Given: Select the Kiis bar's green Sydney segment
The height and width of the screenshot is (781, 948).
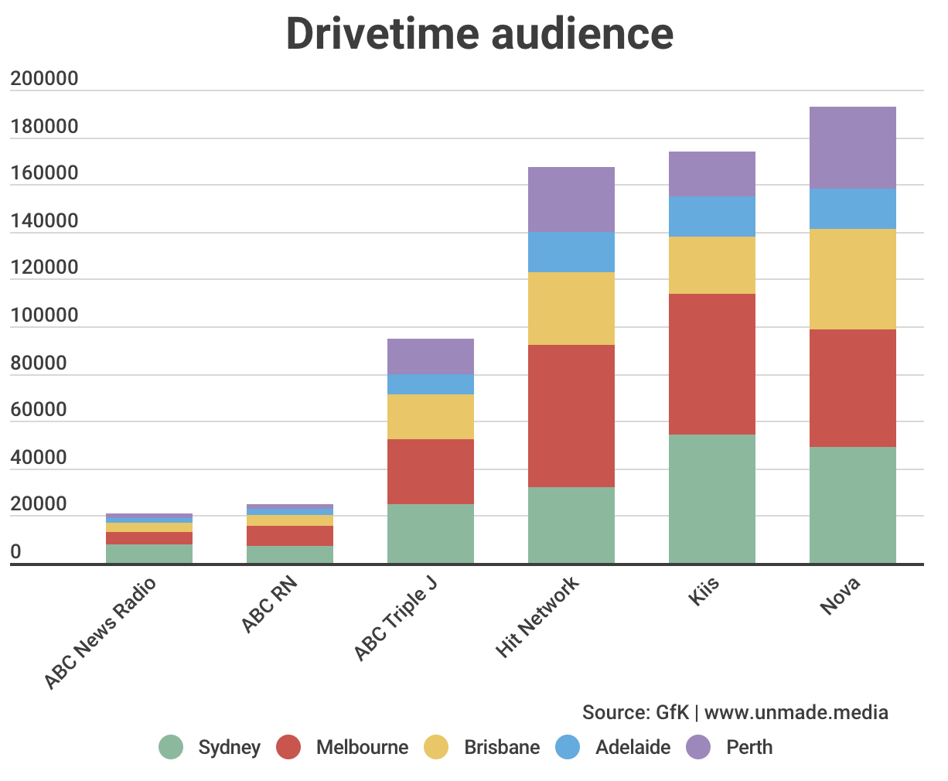Looking at the screenshot, I should click(712, 499).
